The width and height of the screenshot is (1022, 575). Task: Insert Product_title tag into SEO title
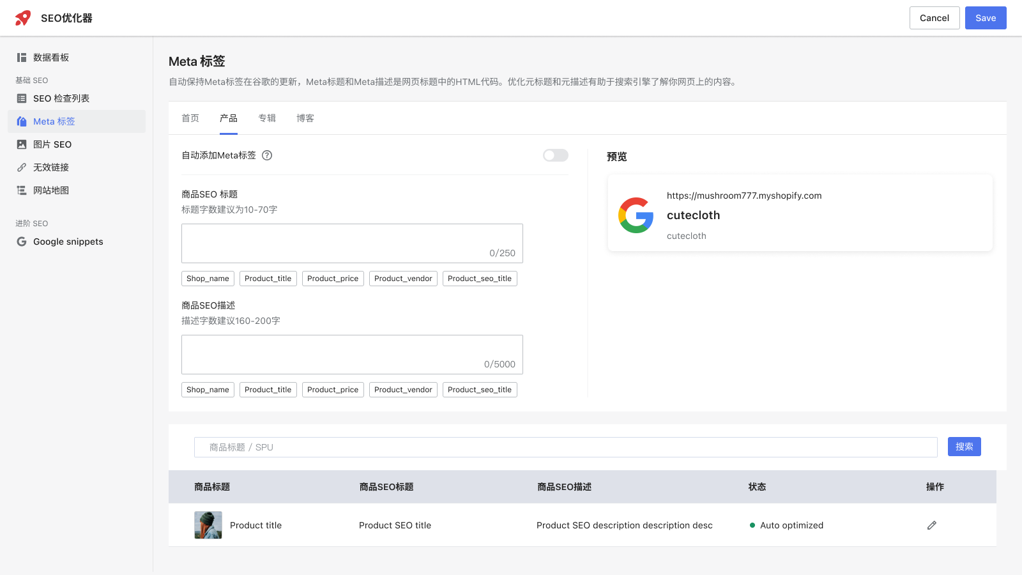pyautogui.click(x=268, y=279)
